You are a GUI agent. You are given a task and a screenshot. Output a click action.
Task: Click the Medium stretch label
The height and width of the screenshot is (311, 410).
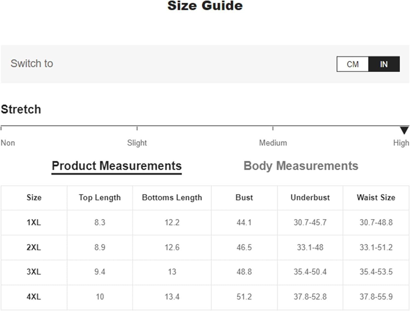tap(273, 143)
